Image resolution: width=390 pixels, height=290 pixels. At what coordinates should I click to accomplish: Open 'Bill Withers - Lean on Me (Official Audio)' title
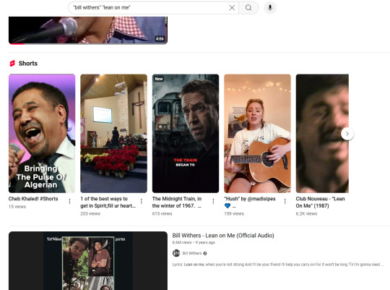(x=223, y=236)
